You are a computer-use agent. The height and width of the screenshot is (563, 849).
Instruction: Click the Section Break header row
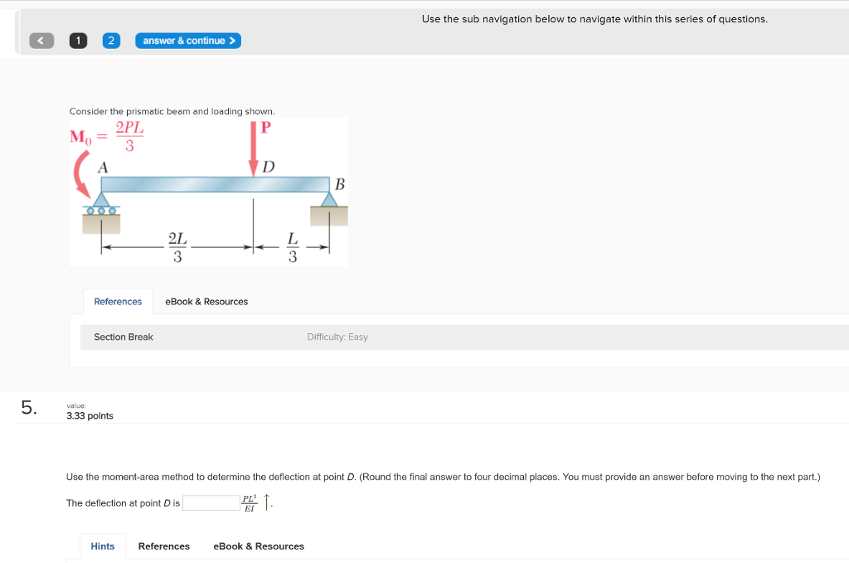[125, 337]
